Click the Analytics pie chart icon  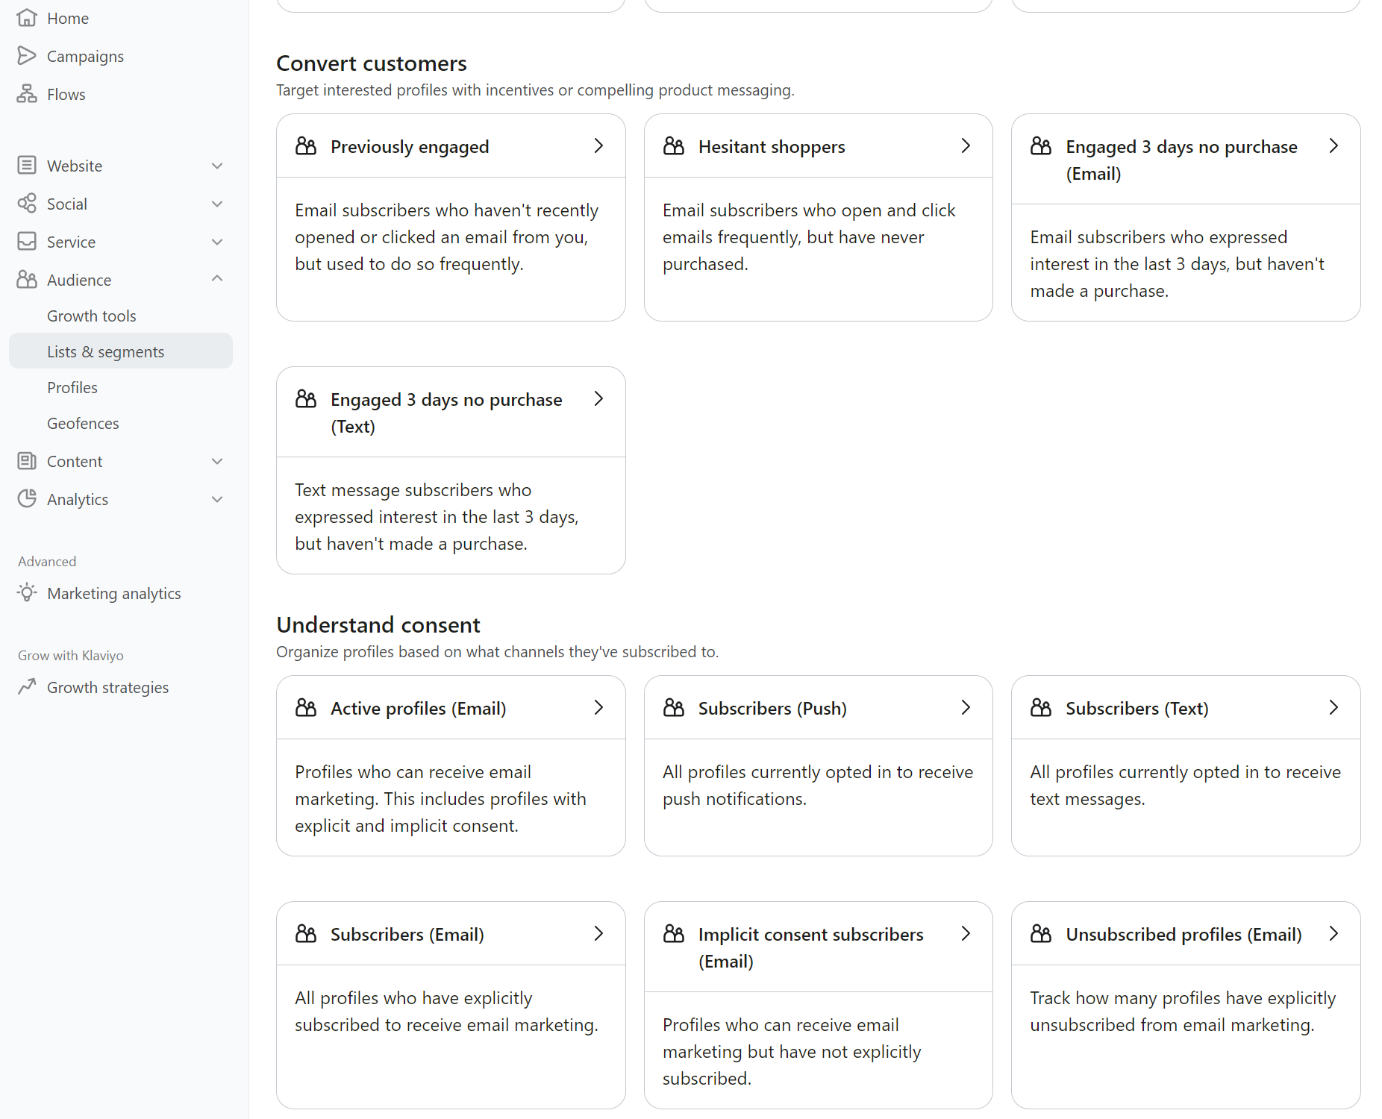click(27, 498)
